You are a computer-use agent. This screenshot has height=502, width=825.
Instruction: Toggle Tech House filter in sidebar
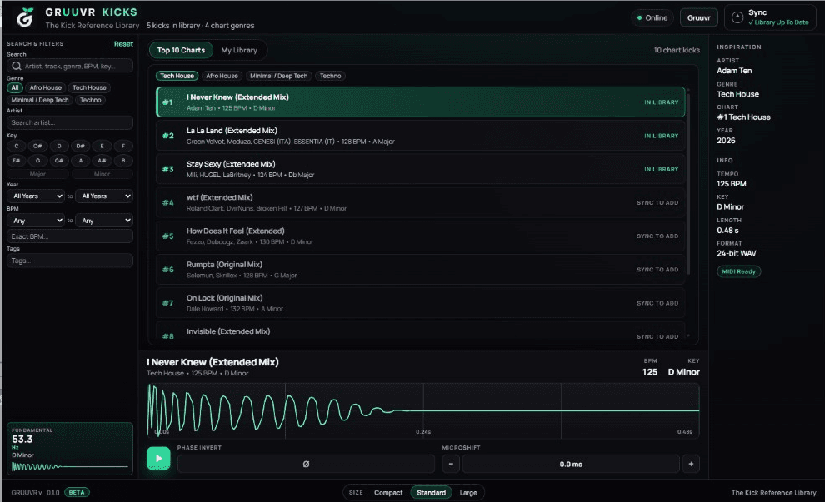89,87
